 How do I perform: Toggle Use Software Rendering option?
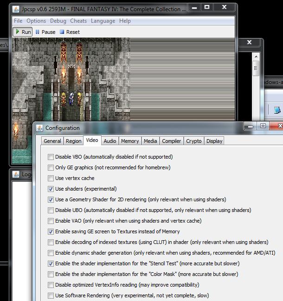51,295
